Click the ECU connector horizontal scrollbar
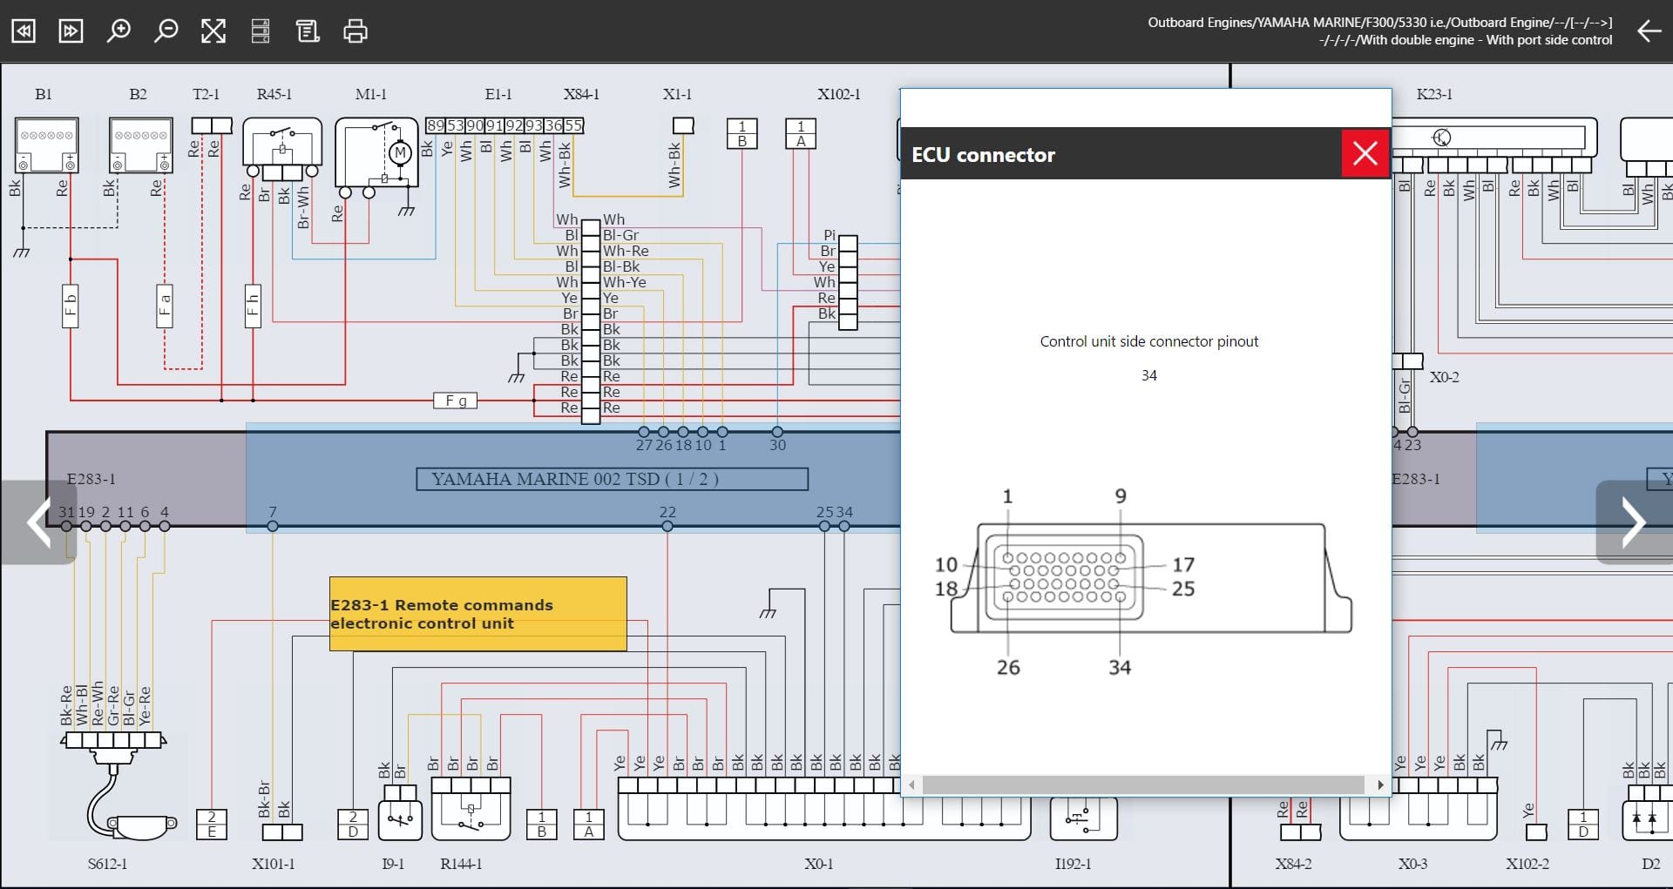Screen dimensions: 1673x889 point(1143,785)
